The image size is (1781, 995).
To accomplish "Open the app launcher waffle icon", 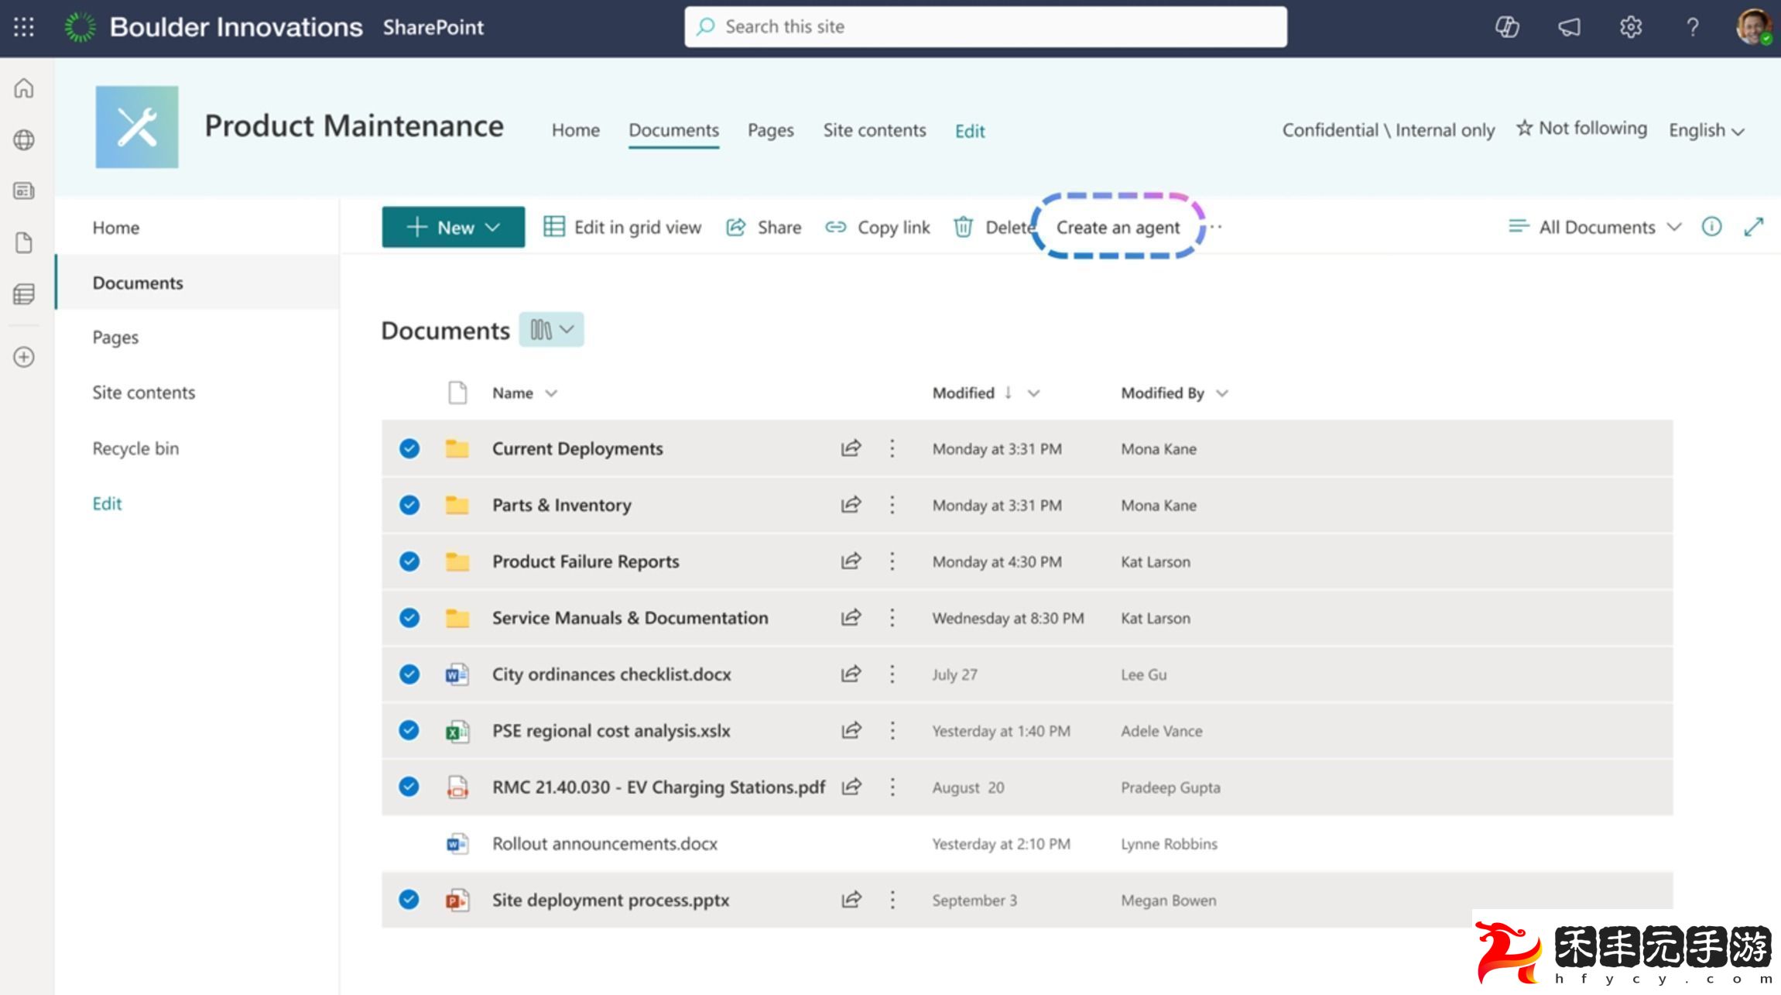I will point(24,27).
